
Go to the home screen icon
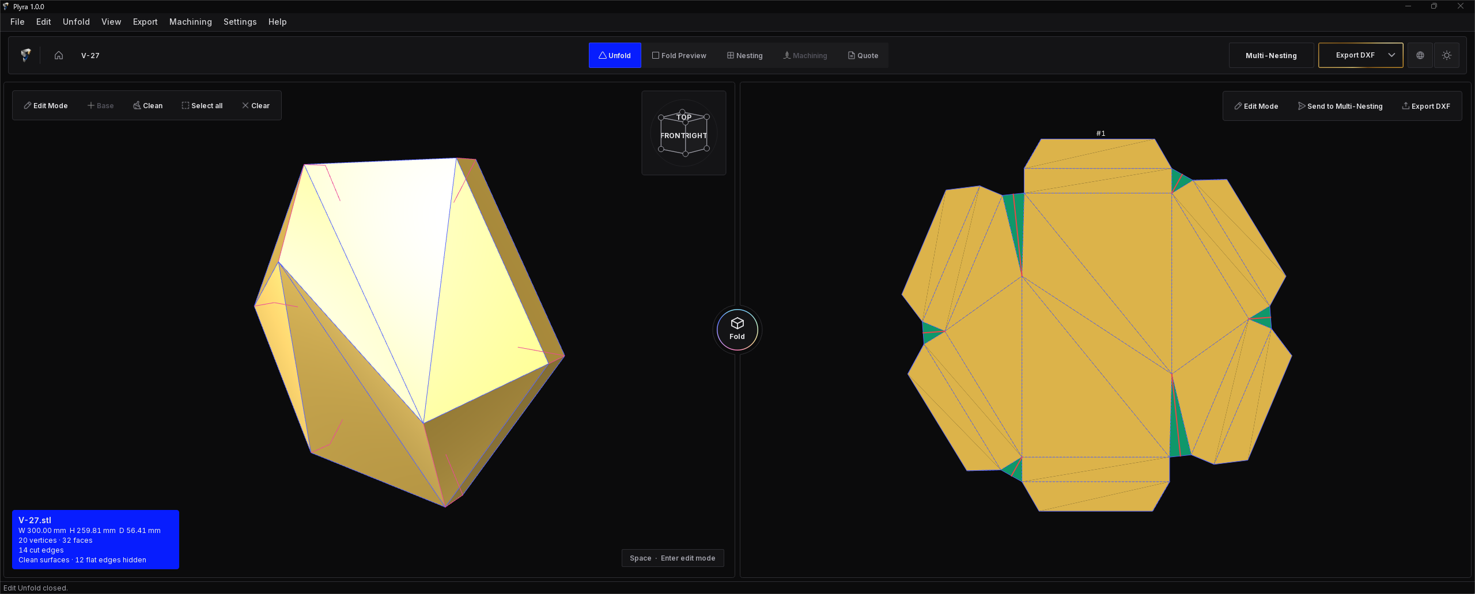[59, 55]
